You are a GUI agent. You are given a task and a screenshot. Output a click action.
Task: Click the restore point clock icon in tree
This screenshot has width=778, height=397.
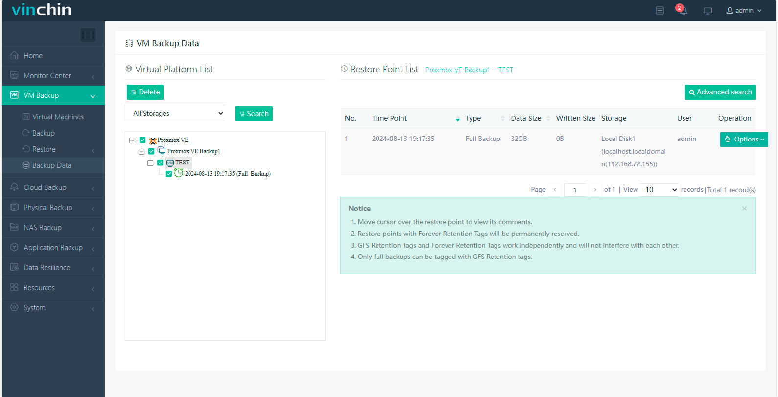point(179,173)
